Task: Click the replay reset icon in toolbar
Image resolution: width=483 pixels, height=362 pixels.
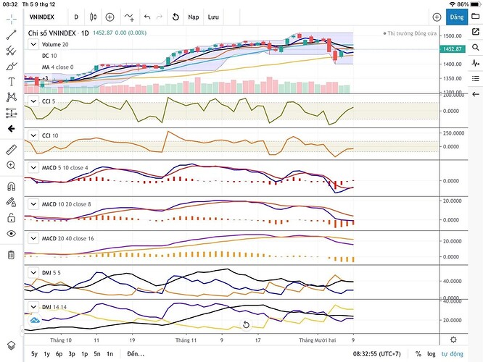Action: (x=176, y=17)
